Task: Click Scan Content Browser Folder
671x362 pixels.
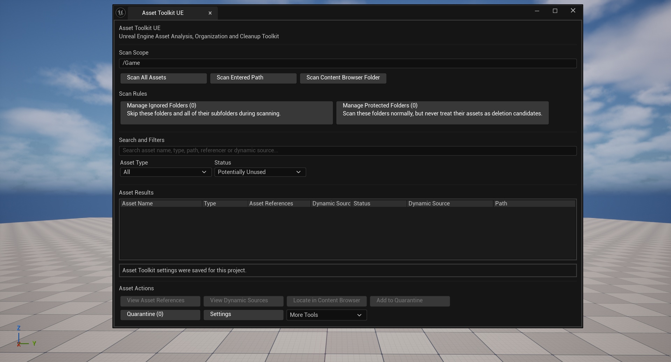Action: (x=343, y=78)
